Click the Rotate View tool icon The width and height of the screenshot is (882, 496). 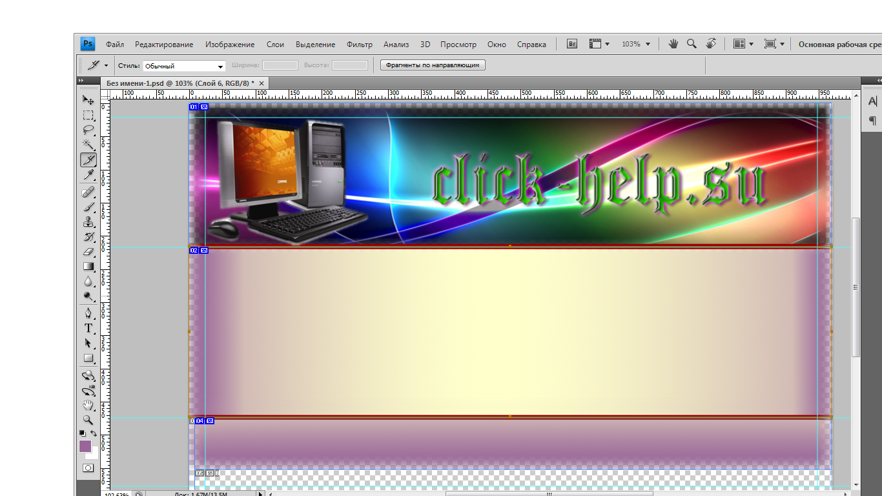click(710, 44)
